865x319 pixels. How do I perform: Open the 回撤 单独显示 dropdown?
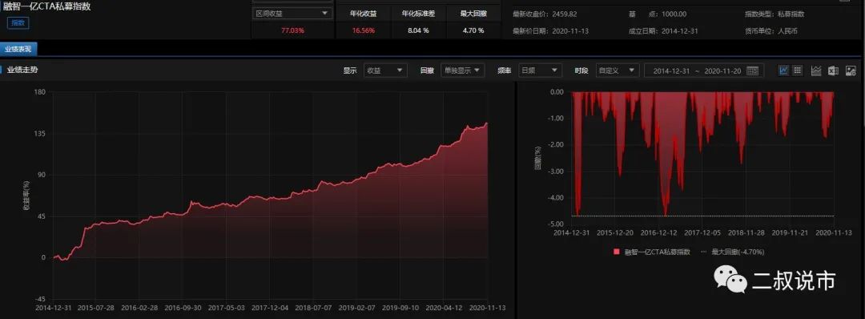click(x=462, y=71)
